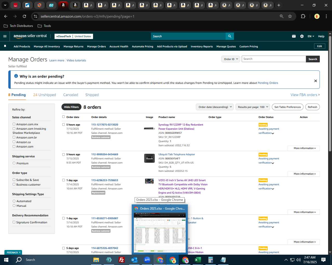
Task: Open the settings gear icon
Action: (302, 36)
